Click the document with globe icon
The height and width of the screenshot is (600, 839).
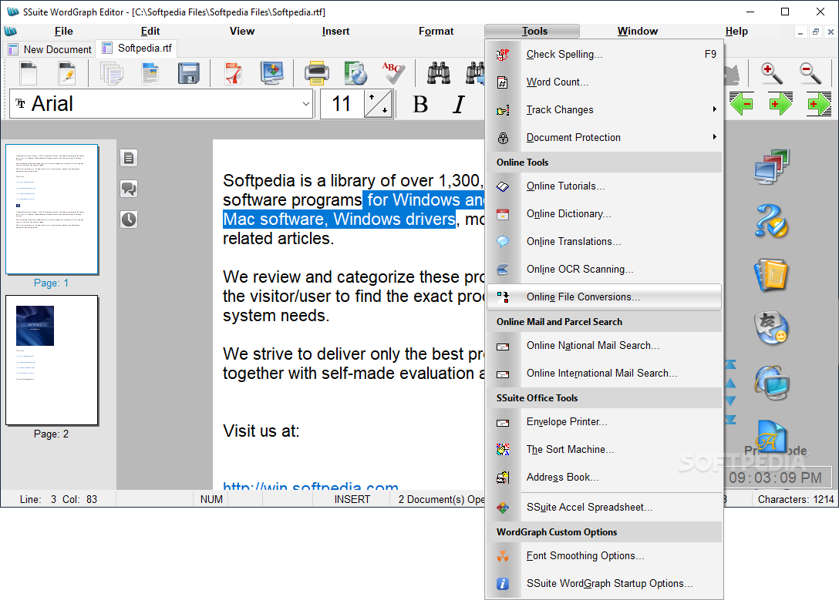click(x=355, y=73)
